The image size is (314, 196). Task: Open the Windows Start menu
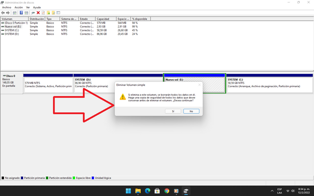point(129,191)
